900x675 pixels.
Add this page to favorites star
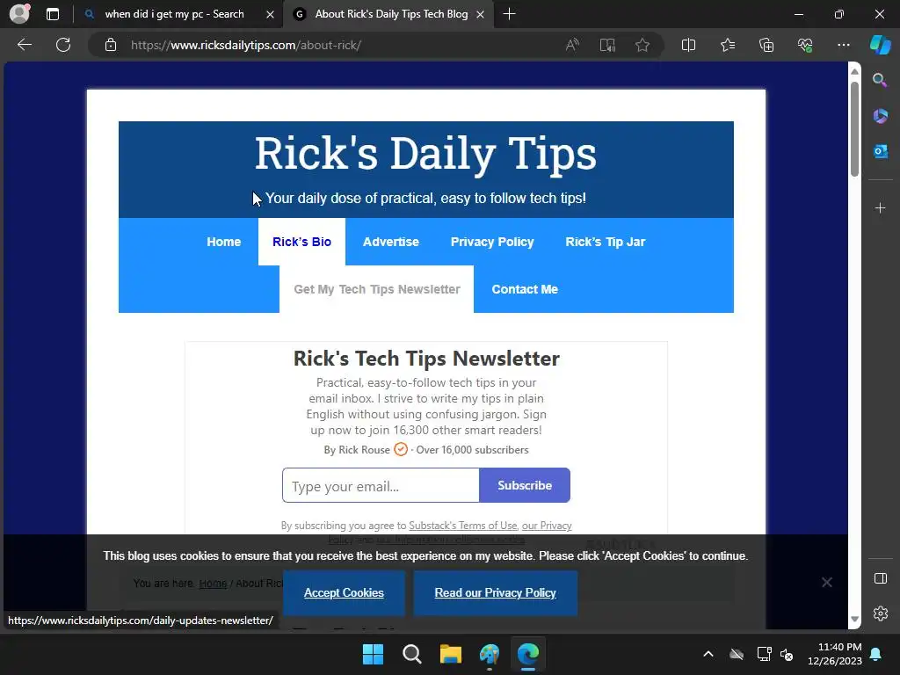[642, 45]
